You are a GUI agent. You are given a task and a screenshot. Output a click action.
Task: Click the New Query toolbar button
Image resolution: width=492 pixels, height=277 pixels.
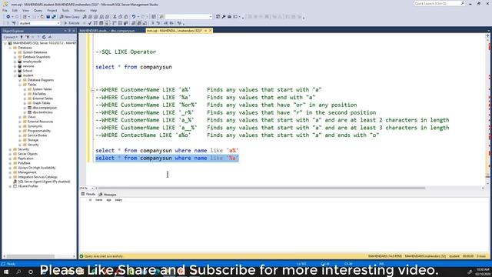click(x=70, y=17)
